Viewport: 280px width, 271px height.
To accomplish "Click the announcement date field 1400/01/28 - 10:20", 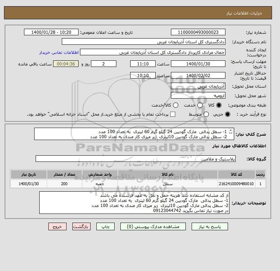I will (51, 32).
